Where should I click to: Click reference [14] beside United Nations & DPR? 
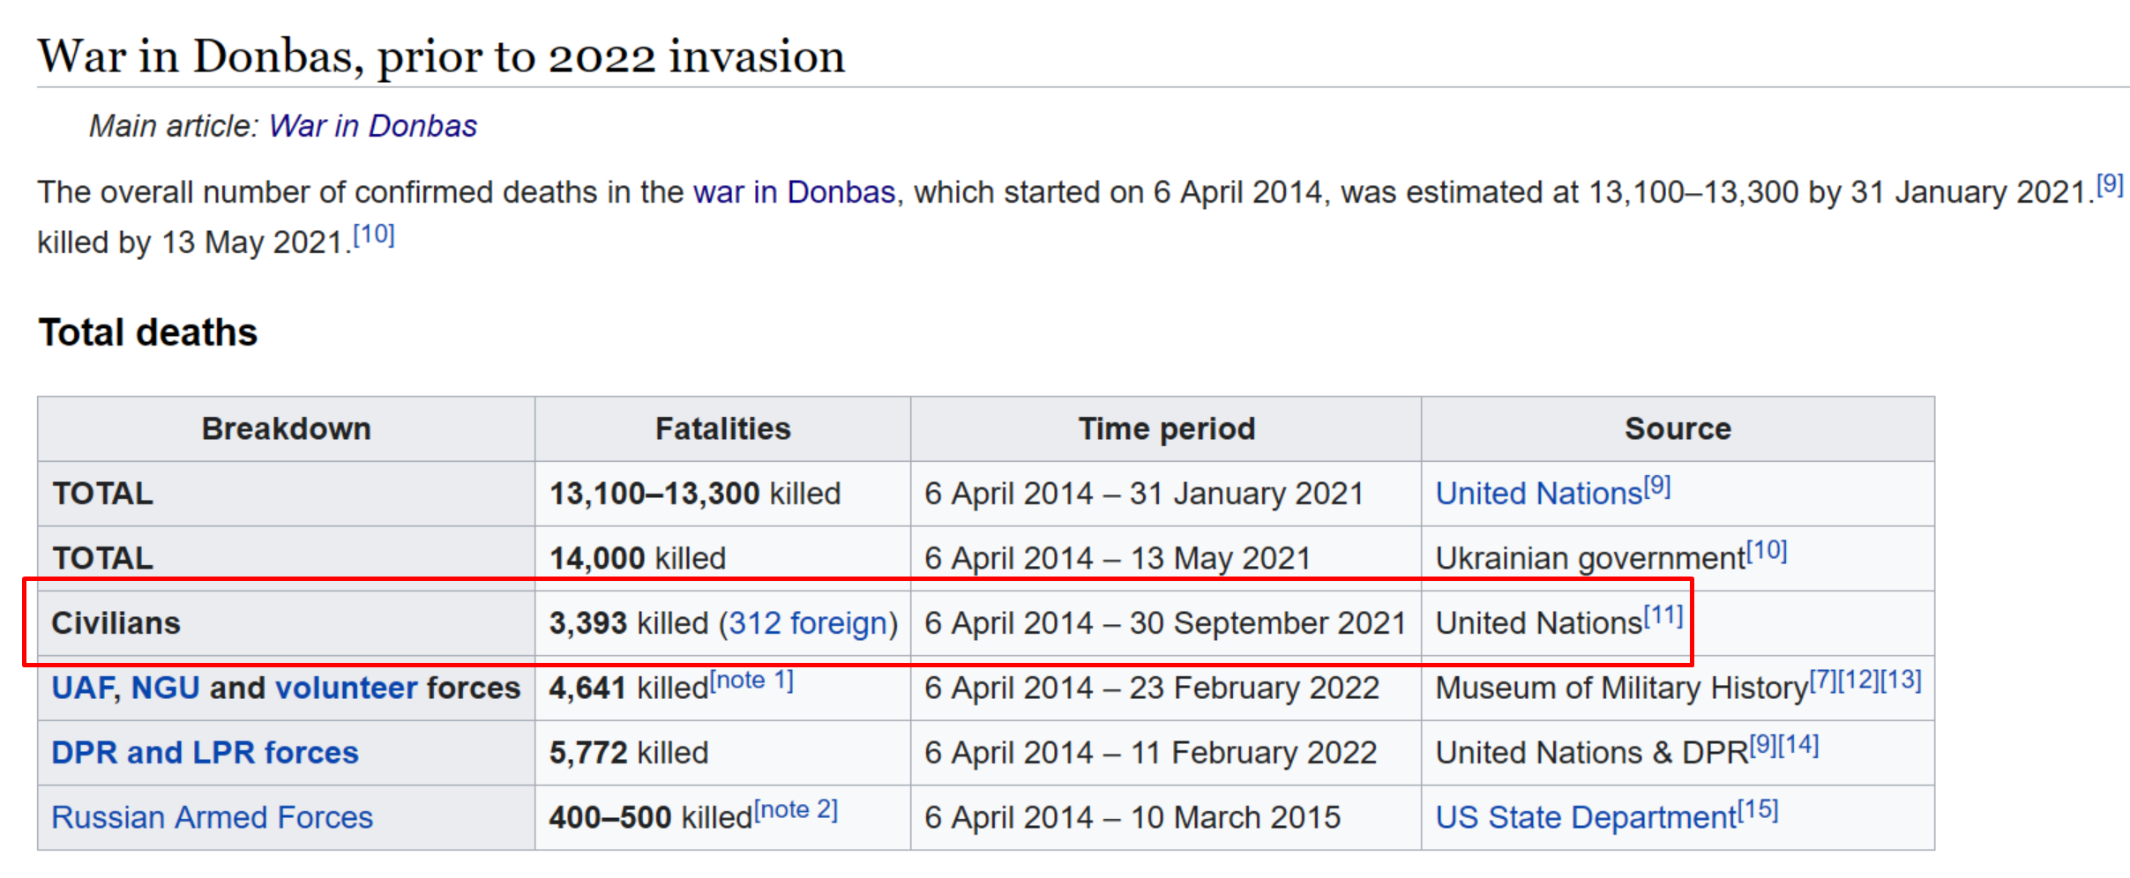(x=1797, y=746)
